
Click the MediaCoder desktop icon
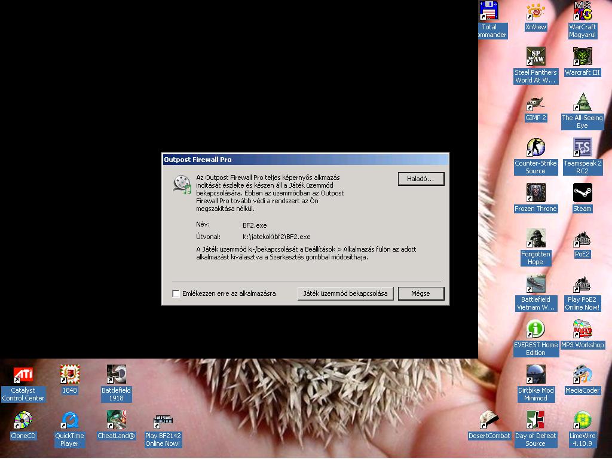tap(582, 375)
